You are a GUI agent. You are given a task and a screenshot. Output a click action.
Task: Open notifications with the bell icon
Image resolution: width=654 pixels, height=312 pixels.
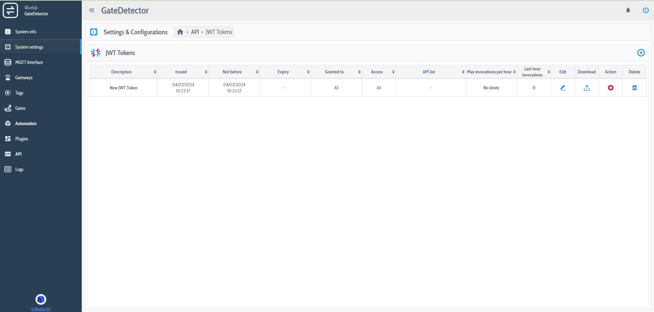point(628,10)
